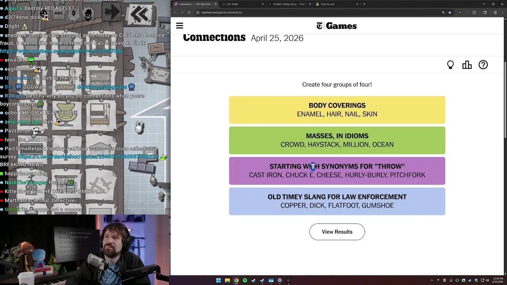Click the yellow BODY COVERINGS group
The height and width of the screenshot is (285, 507).
click(x=337, y=110)
